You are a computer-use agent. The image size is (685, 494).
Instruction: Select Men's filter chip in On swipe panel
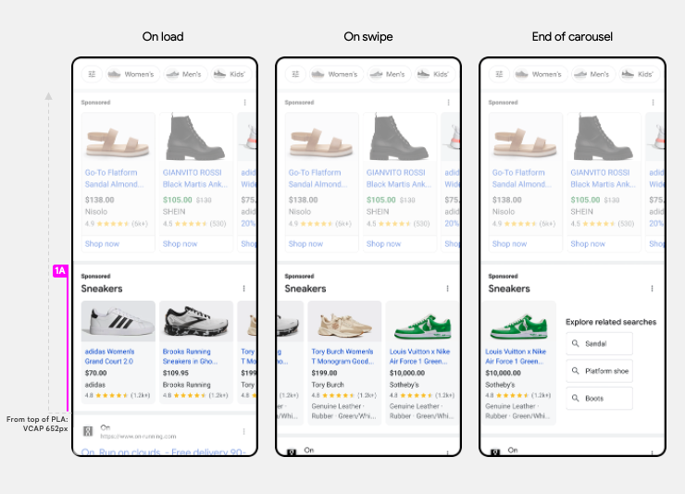coord(387,74)
